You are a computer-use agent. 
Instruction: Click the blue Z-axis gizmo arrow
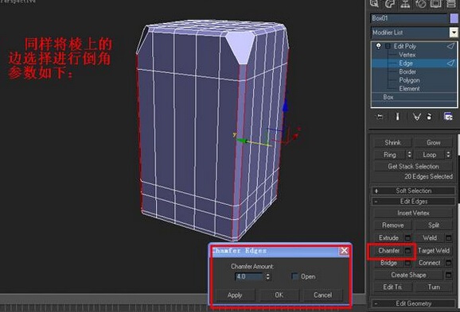click(285, 106)
